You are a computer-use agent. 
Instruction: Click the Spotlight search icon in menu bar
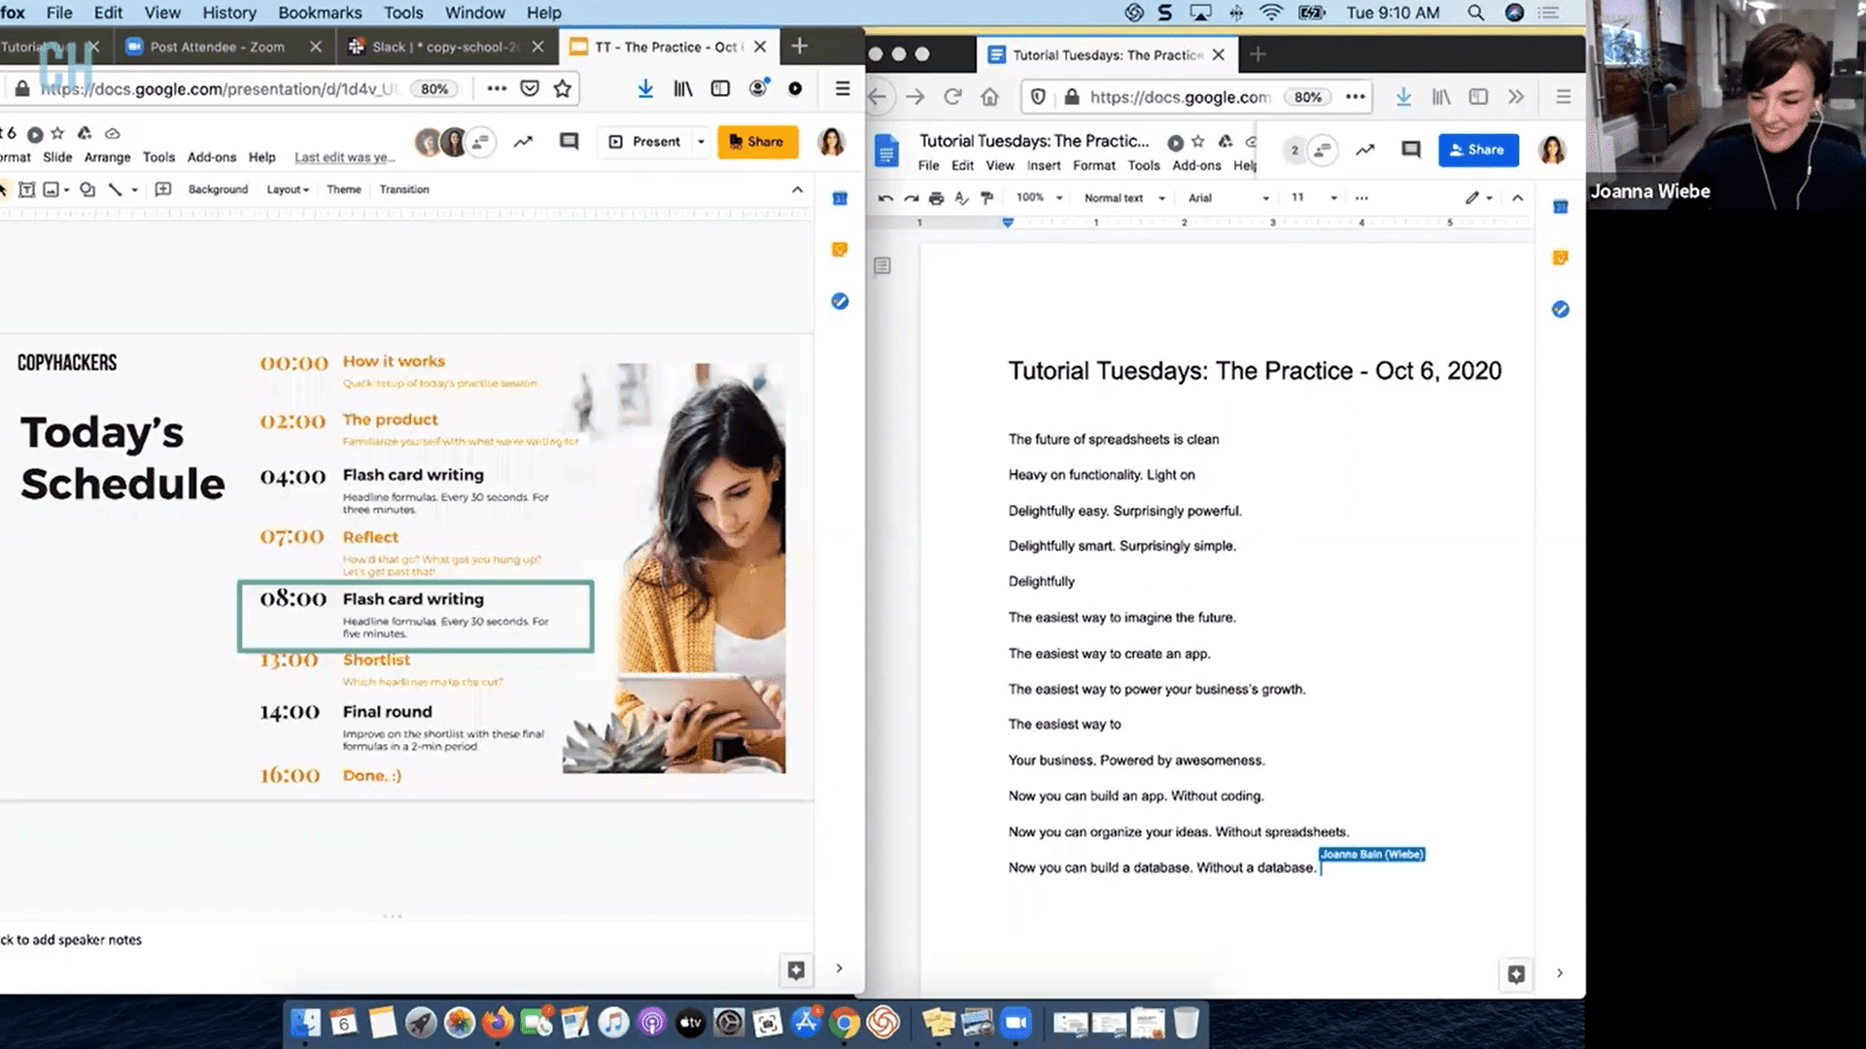pos(1475,13)
